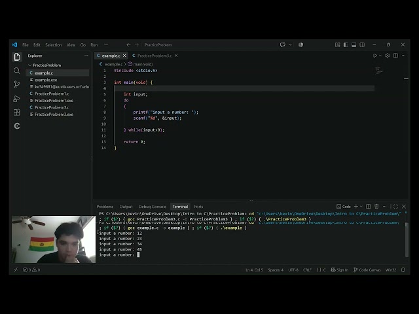Run the code with play button
This screenshot has width=419, height=314.
pos(375,56)
